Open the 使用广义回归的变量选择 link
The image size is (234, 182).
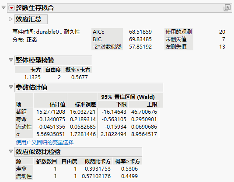45,143
